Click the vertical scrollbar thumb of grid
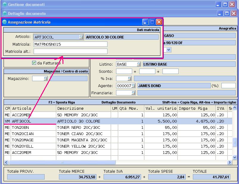 (235, 142)
